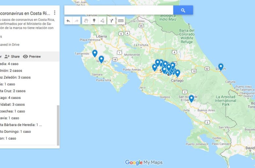Click the marker near San Isidro de El General
The image size is (255, 168).
click(191, 98)
